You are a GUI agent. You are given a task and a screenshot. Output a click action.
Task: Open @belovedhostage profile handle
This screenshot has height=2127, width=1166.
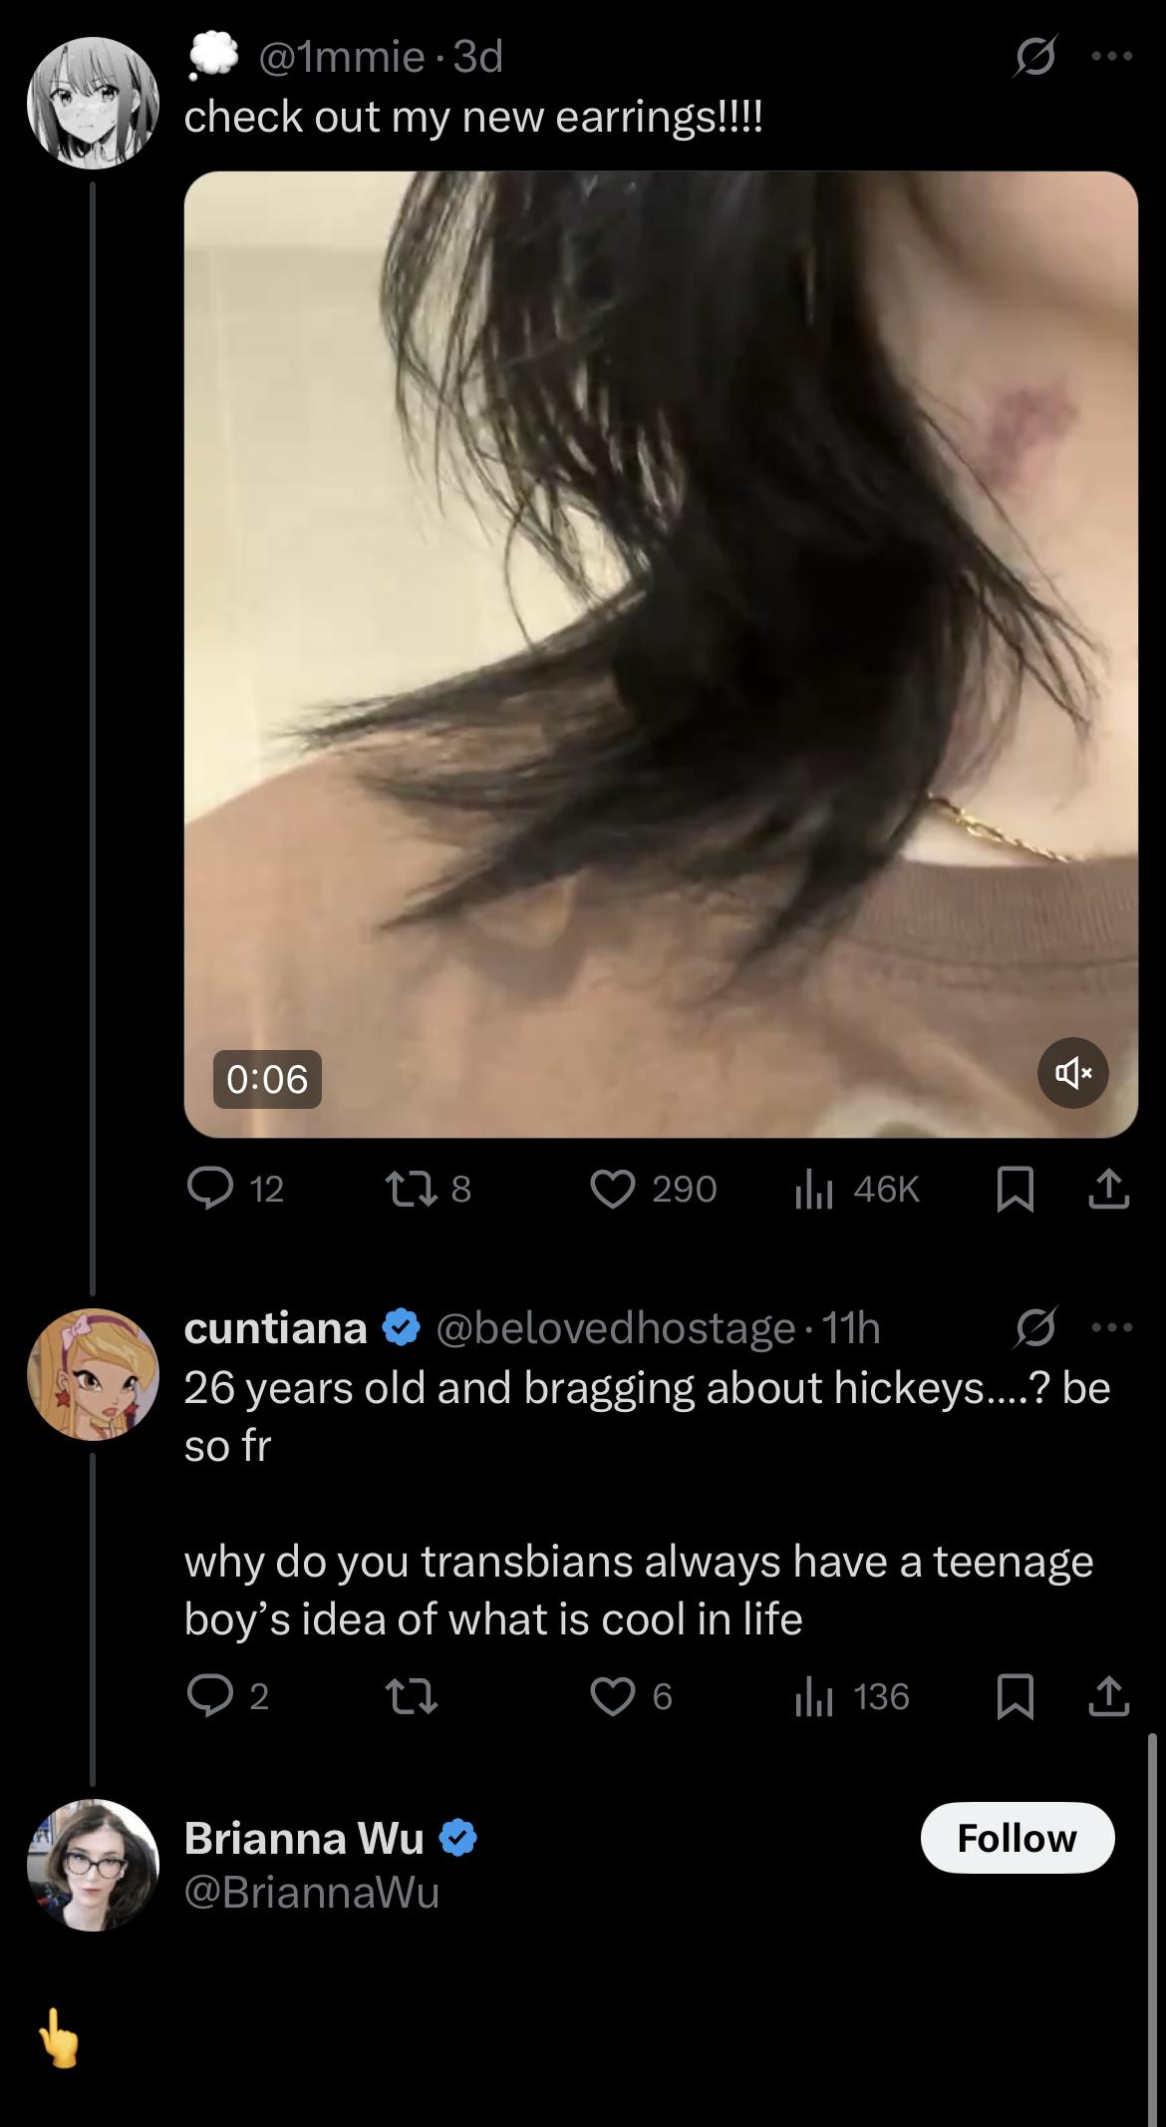pyautogui.click(x=616, y=1327)
